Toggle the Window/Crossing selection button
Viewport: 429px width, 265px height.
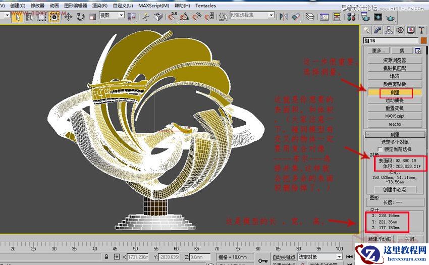click(54, 17)
